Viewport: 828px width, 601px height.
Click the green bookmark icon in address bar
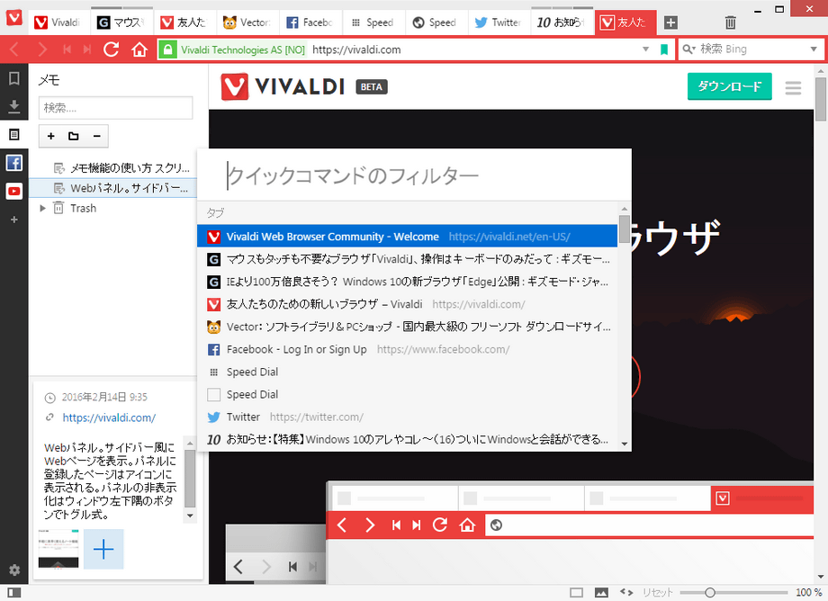664,49
